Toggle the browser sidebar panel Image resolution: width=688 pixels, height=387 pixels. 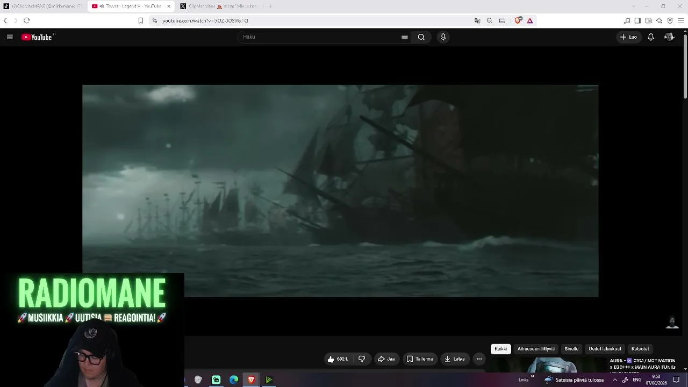[637, 20]
